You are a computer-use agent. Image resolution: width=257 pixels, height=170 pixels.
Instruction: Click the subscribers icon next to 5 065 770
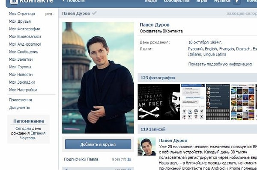pos(129,159)
